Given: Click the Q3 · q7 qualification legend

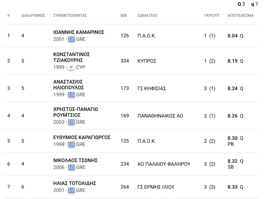Looking at the screenshot, I should point(247,4).
